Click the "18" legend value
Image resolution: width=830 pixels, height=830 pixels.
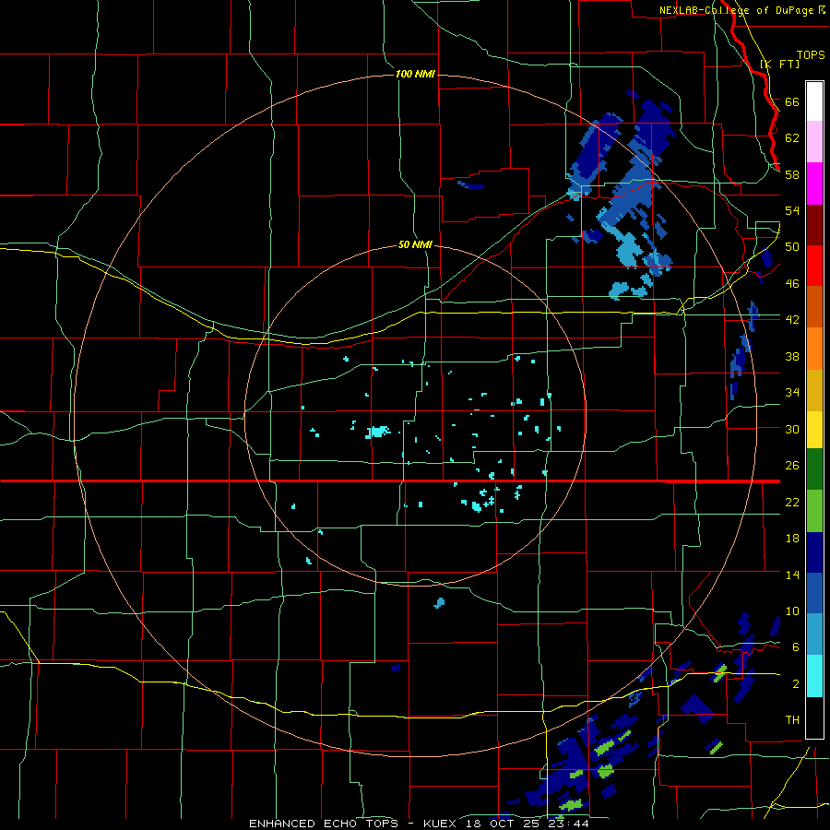792,539
